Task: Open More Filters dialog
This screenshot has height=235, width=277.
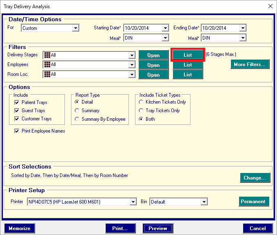Action: [x=250, y=64]
